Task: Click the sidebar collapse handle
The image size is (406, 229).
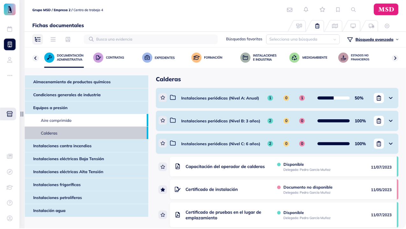Action: 22,114
